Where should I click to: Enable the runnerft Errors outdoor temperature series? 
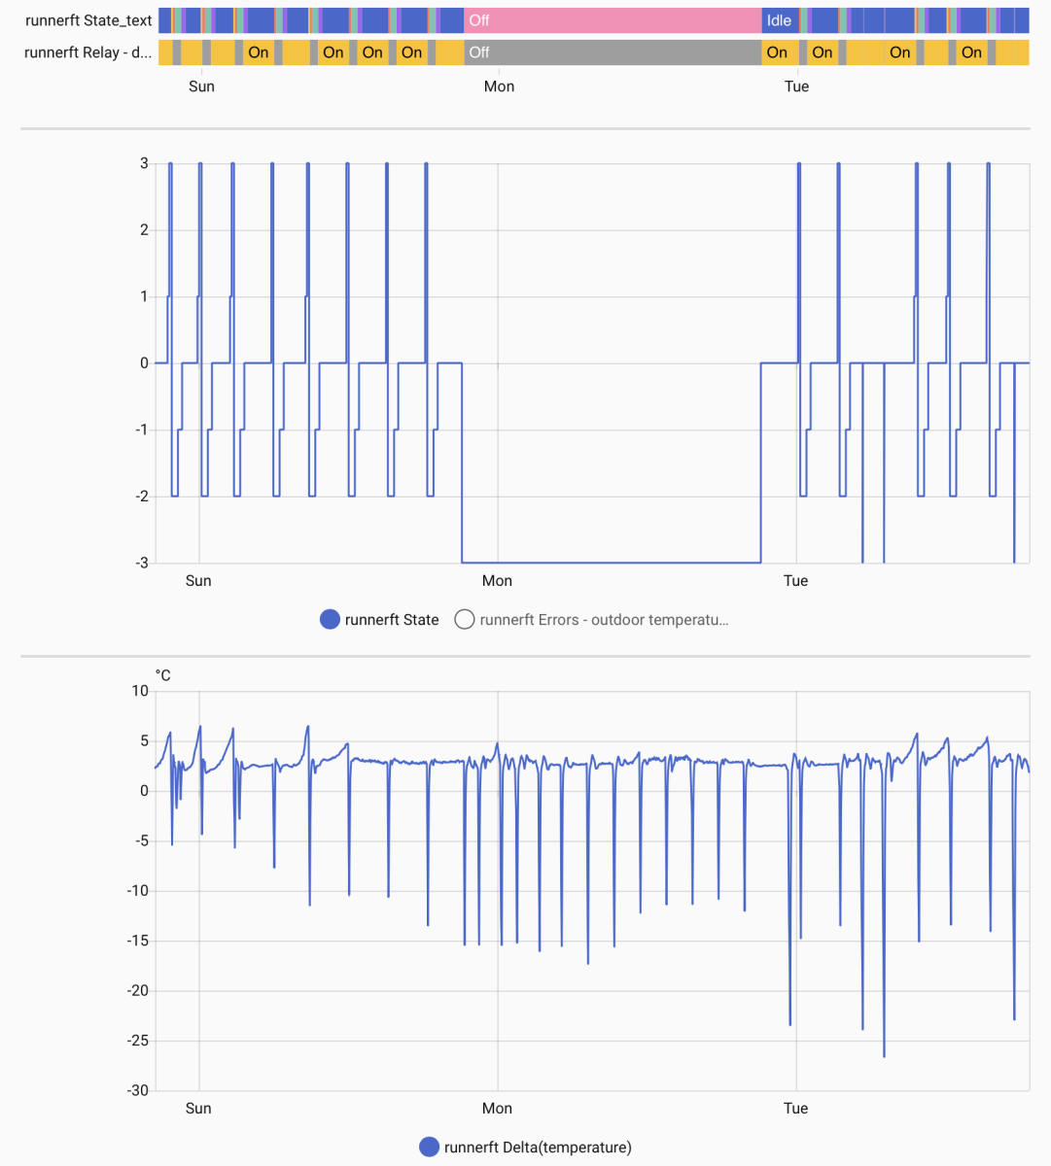click(465, 620)
